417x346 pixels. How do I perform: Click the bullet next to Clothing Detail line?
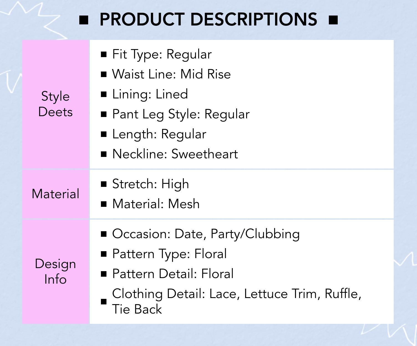[x=104, y=302]
